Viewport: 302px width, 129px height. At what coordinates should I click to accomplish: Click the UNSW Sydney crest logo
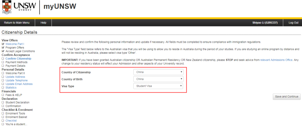[x=6, y=7]
